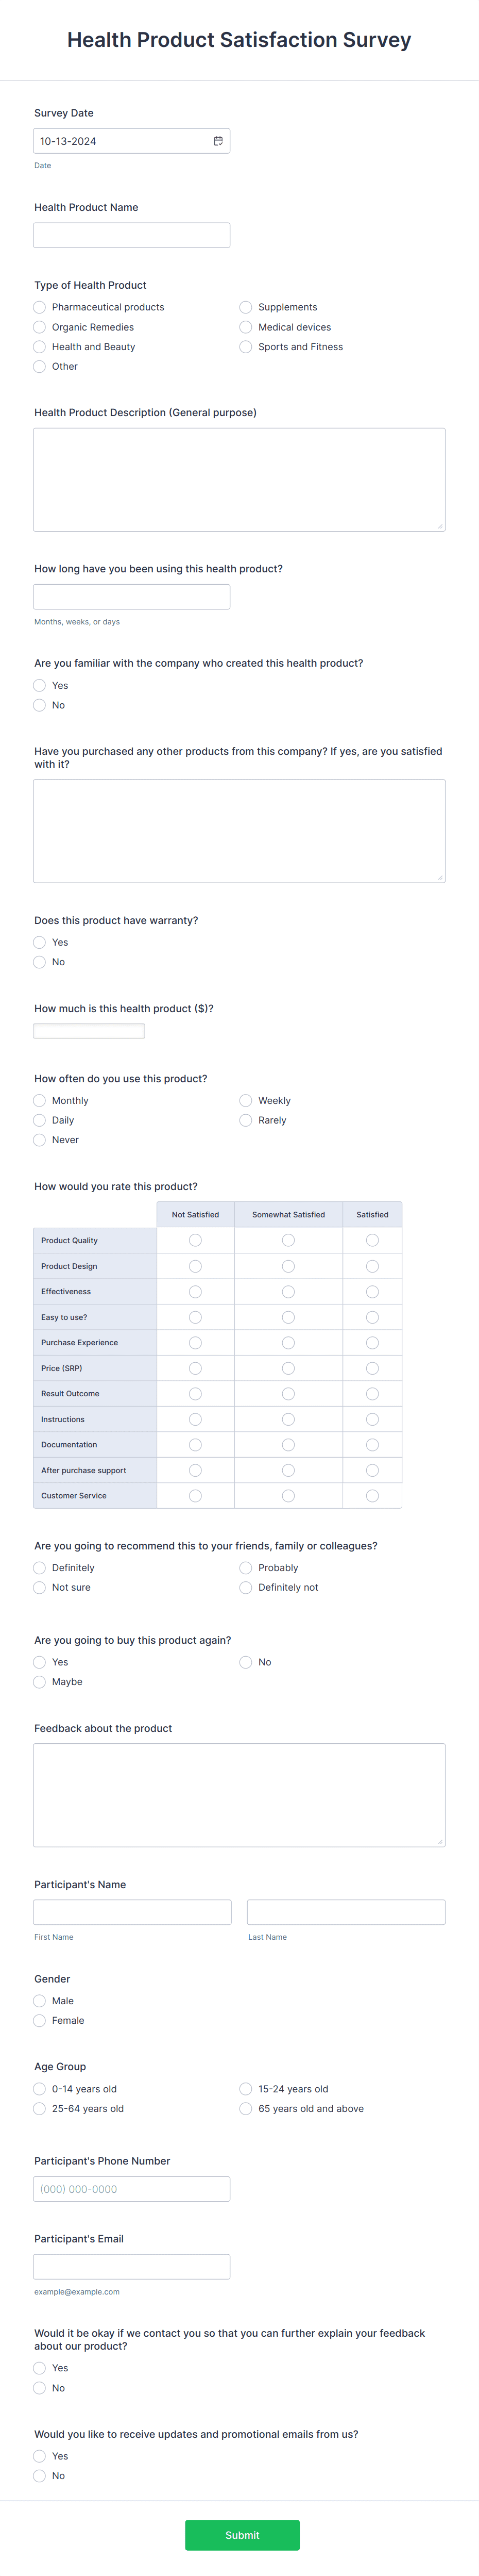Mark Product Quality as Satisfied
Image resolution: width=479 pixels, height=2576 pixels.
[x=371, y=1240]
